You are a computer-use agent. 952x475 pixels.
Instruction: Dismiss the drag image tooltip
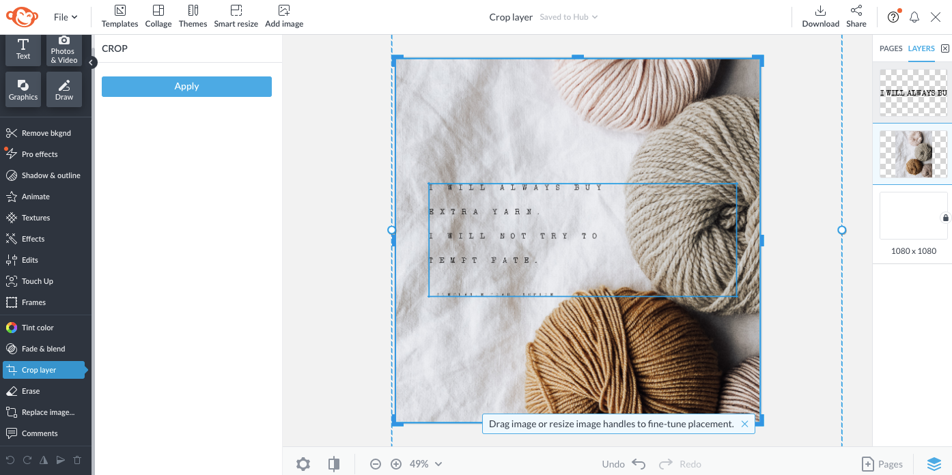(x=744, y=424)
